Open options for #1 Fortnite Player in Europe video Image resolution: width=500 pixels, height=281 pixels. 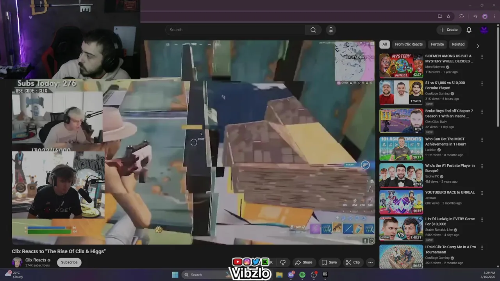pos(482,166)
